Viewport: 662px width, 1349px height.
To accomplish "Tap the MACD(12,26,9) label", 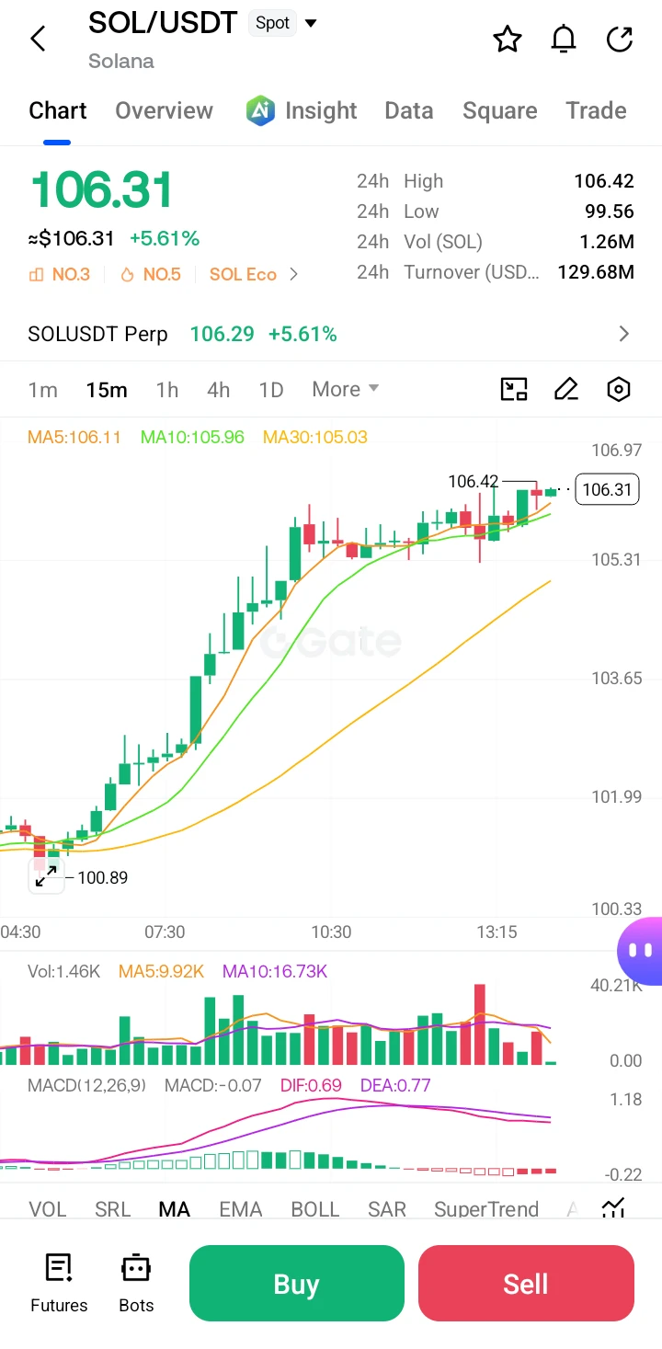I will click(x=86, y=1085).
